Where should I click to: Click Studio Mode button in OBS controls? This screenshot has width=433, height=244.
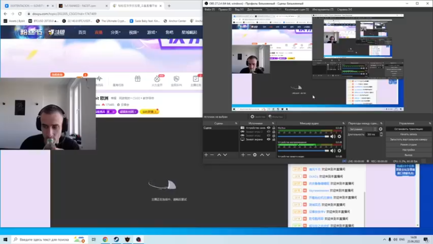click(409, 145)
